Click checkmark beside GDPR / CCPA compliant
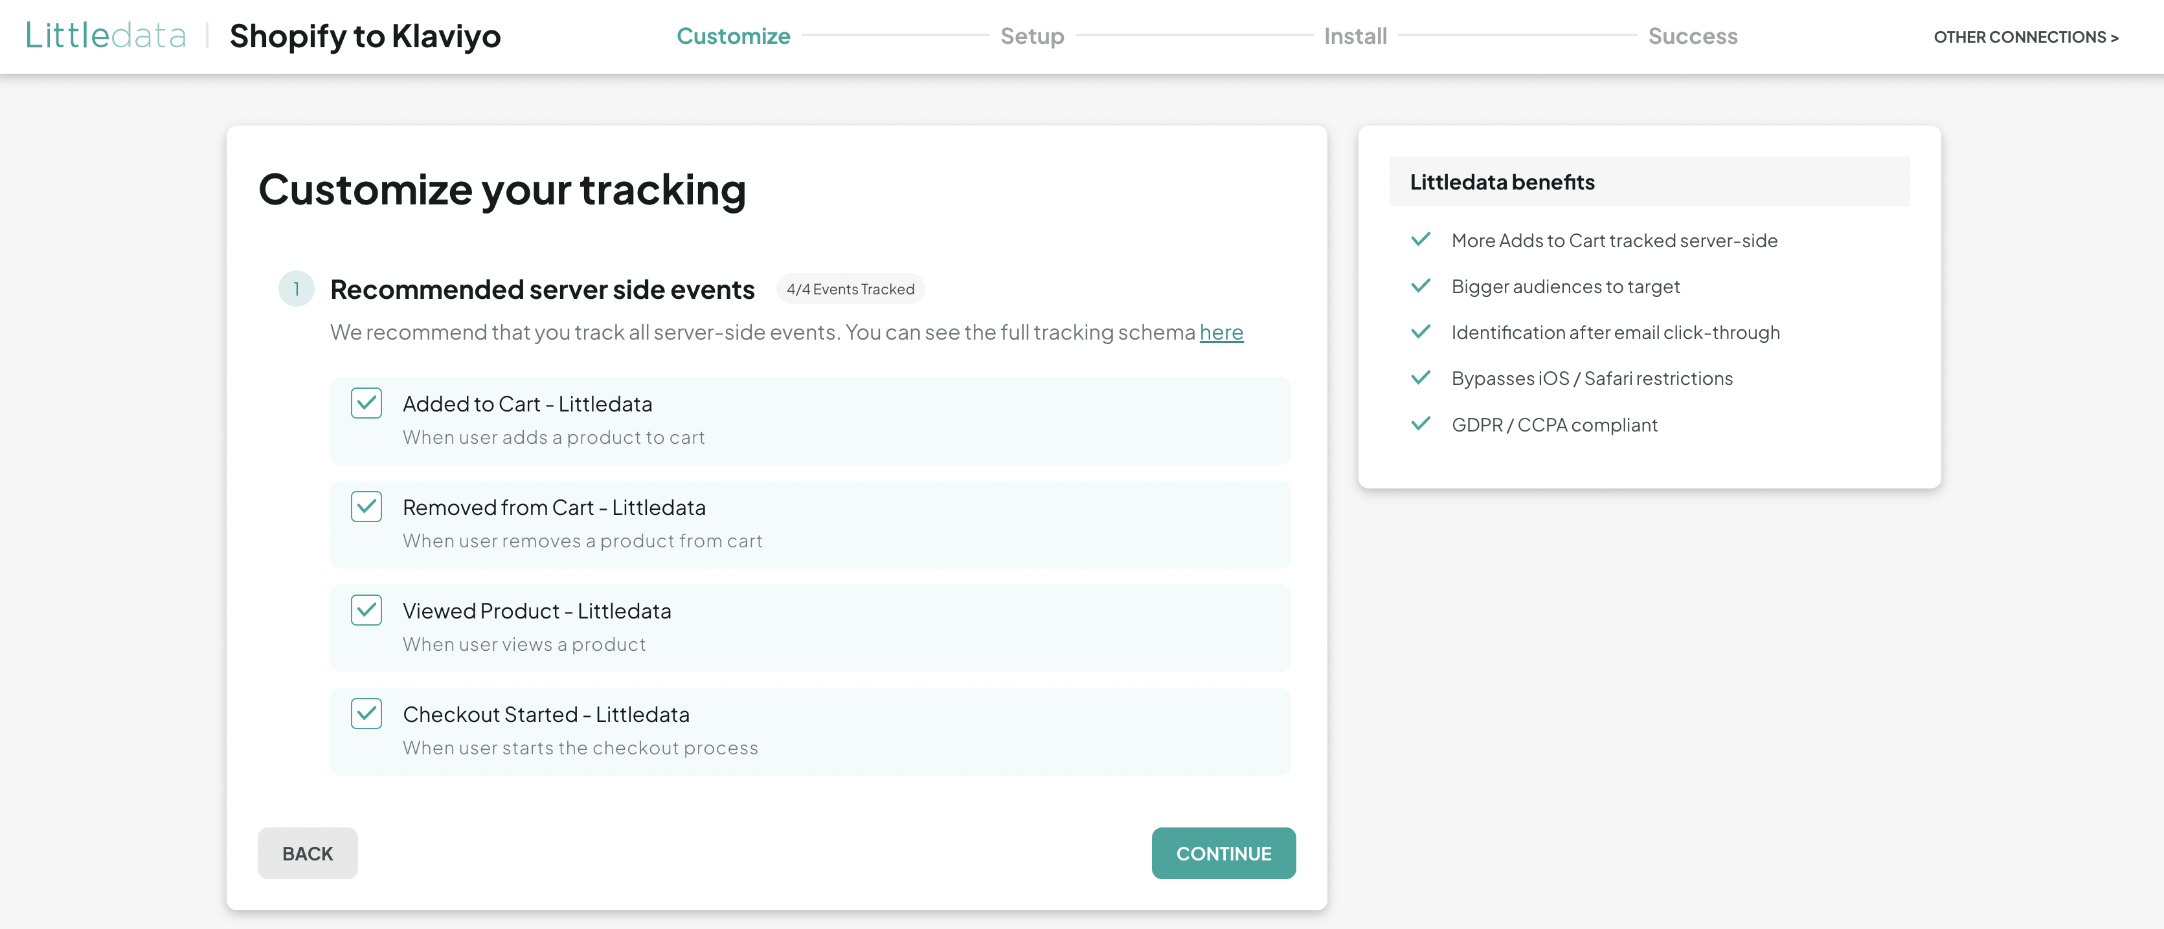Viewport: 2164px width, 929px height. click(x=1421, y=424)
